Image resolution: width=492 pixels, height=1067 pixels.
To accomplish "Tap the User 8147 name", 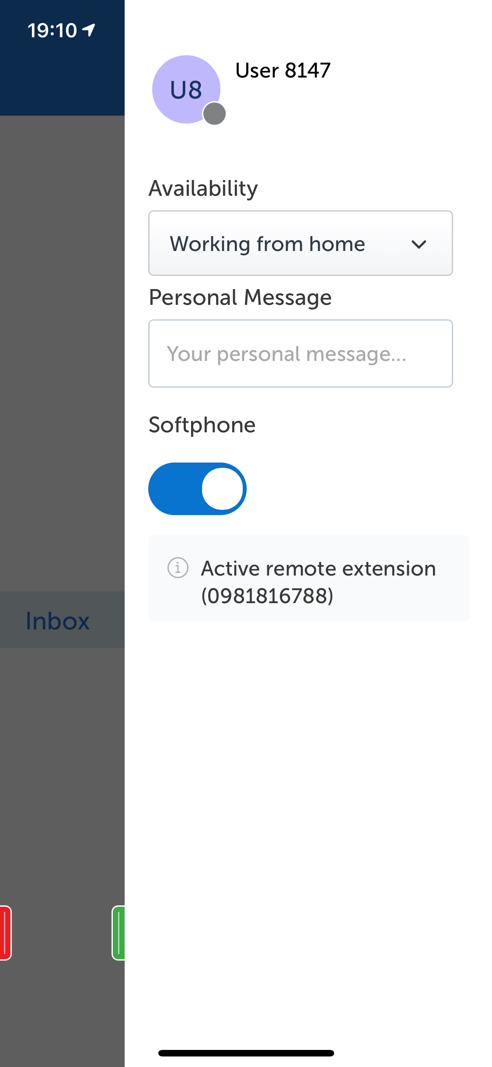I will [x=283, y=71].
